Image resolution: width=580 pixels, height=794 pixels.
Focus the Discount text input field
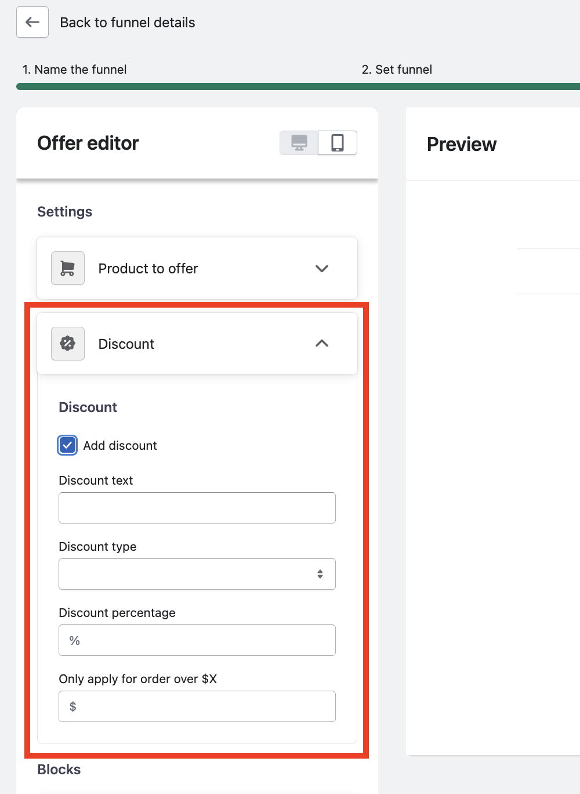point(197,508)
